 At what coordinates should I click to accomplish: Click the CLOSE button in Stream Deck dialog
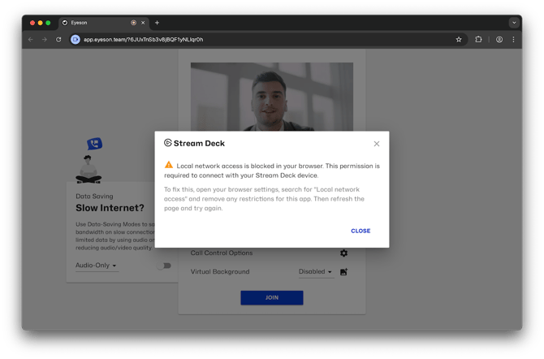tap(361, 231)
